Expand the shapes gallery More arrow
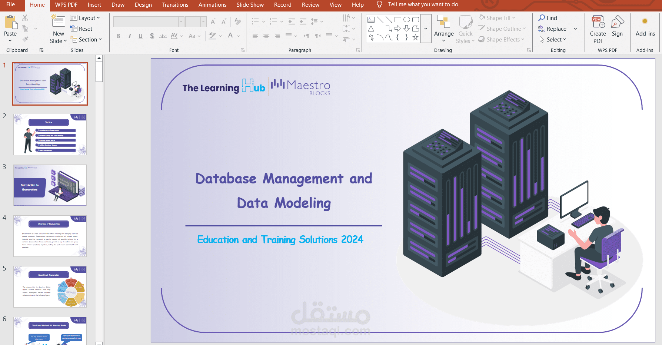The height and width of the screenshot is (345, 662). tap(426, 29)
